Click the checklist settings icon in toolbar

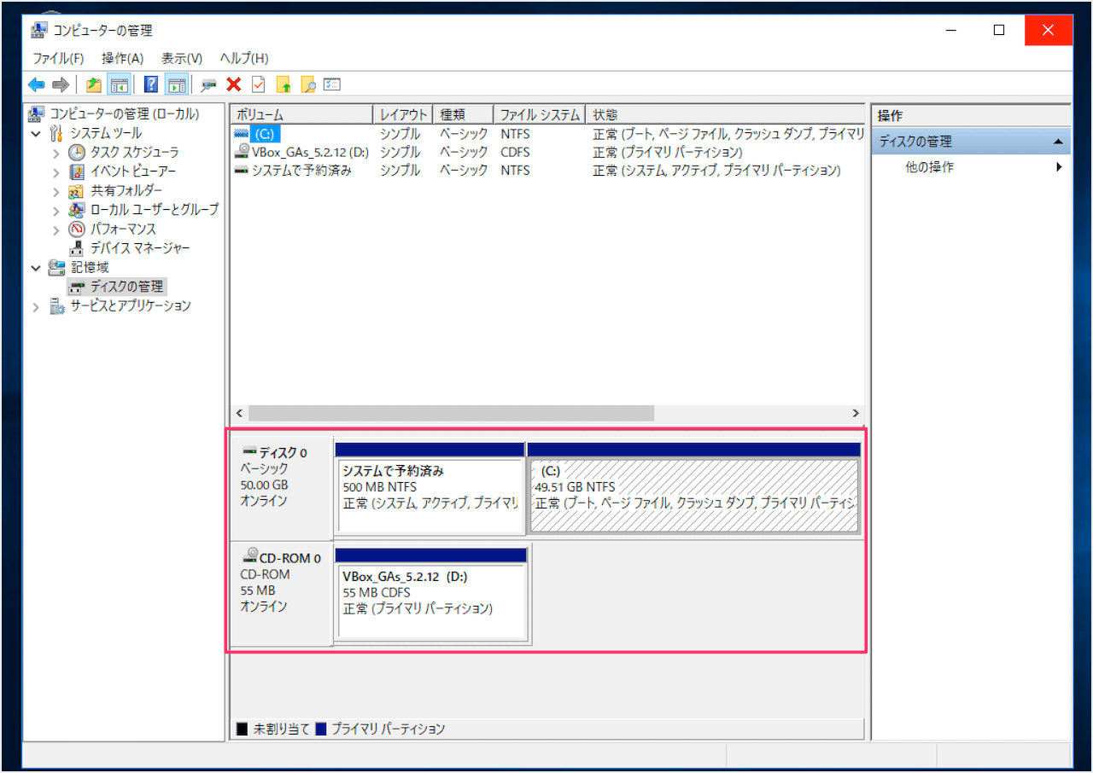pyautogui.click(x=332, y=84)
